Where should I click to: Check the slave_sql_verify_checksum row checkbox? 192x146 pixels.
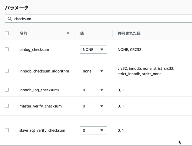pos(7,130)
